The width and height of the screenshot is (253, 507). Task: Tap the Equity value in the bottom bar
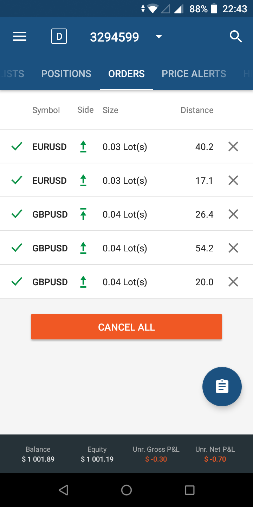(x=97, y=459)
